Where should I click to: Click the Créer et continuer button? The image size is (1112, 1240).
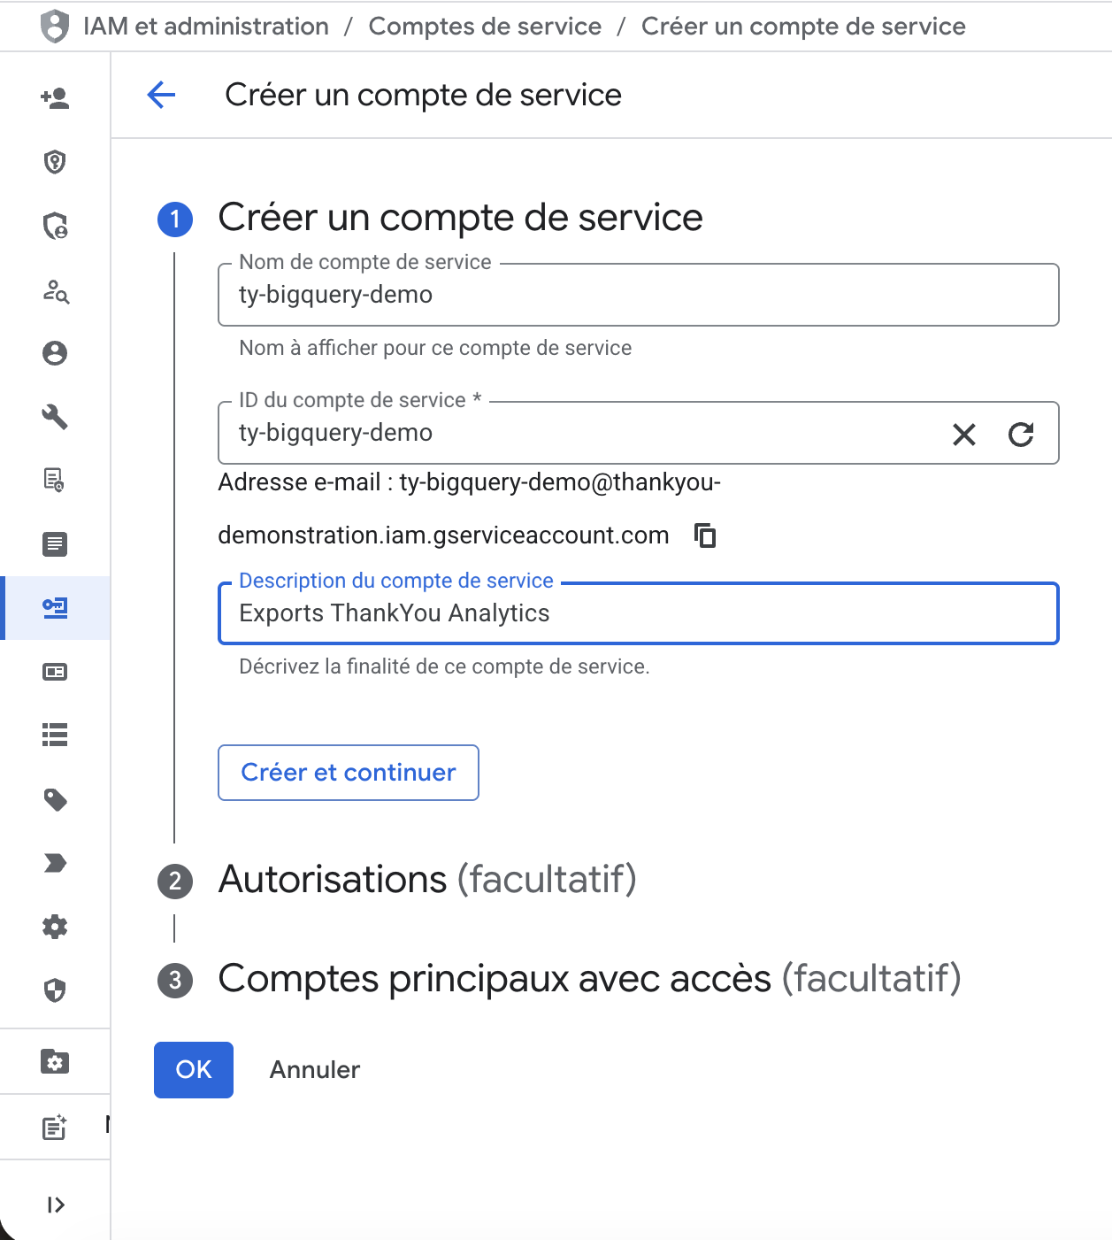349,773
